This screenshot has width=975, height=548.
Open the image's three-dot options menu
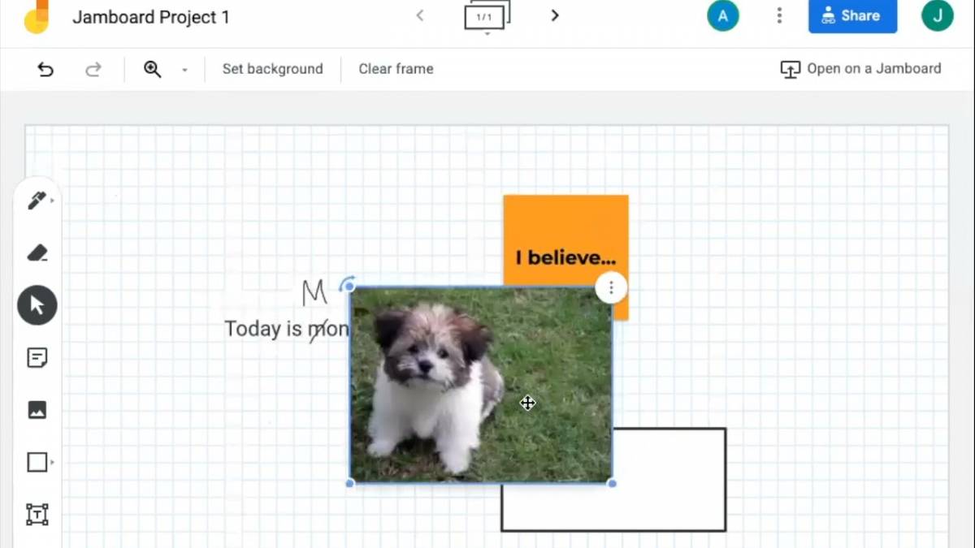click(611, 288)
